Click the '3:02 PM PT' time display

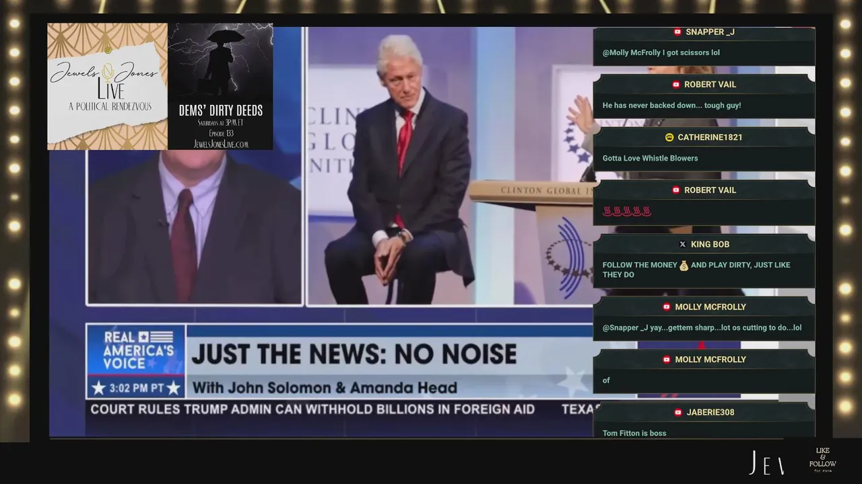136,388
